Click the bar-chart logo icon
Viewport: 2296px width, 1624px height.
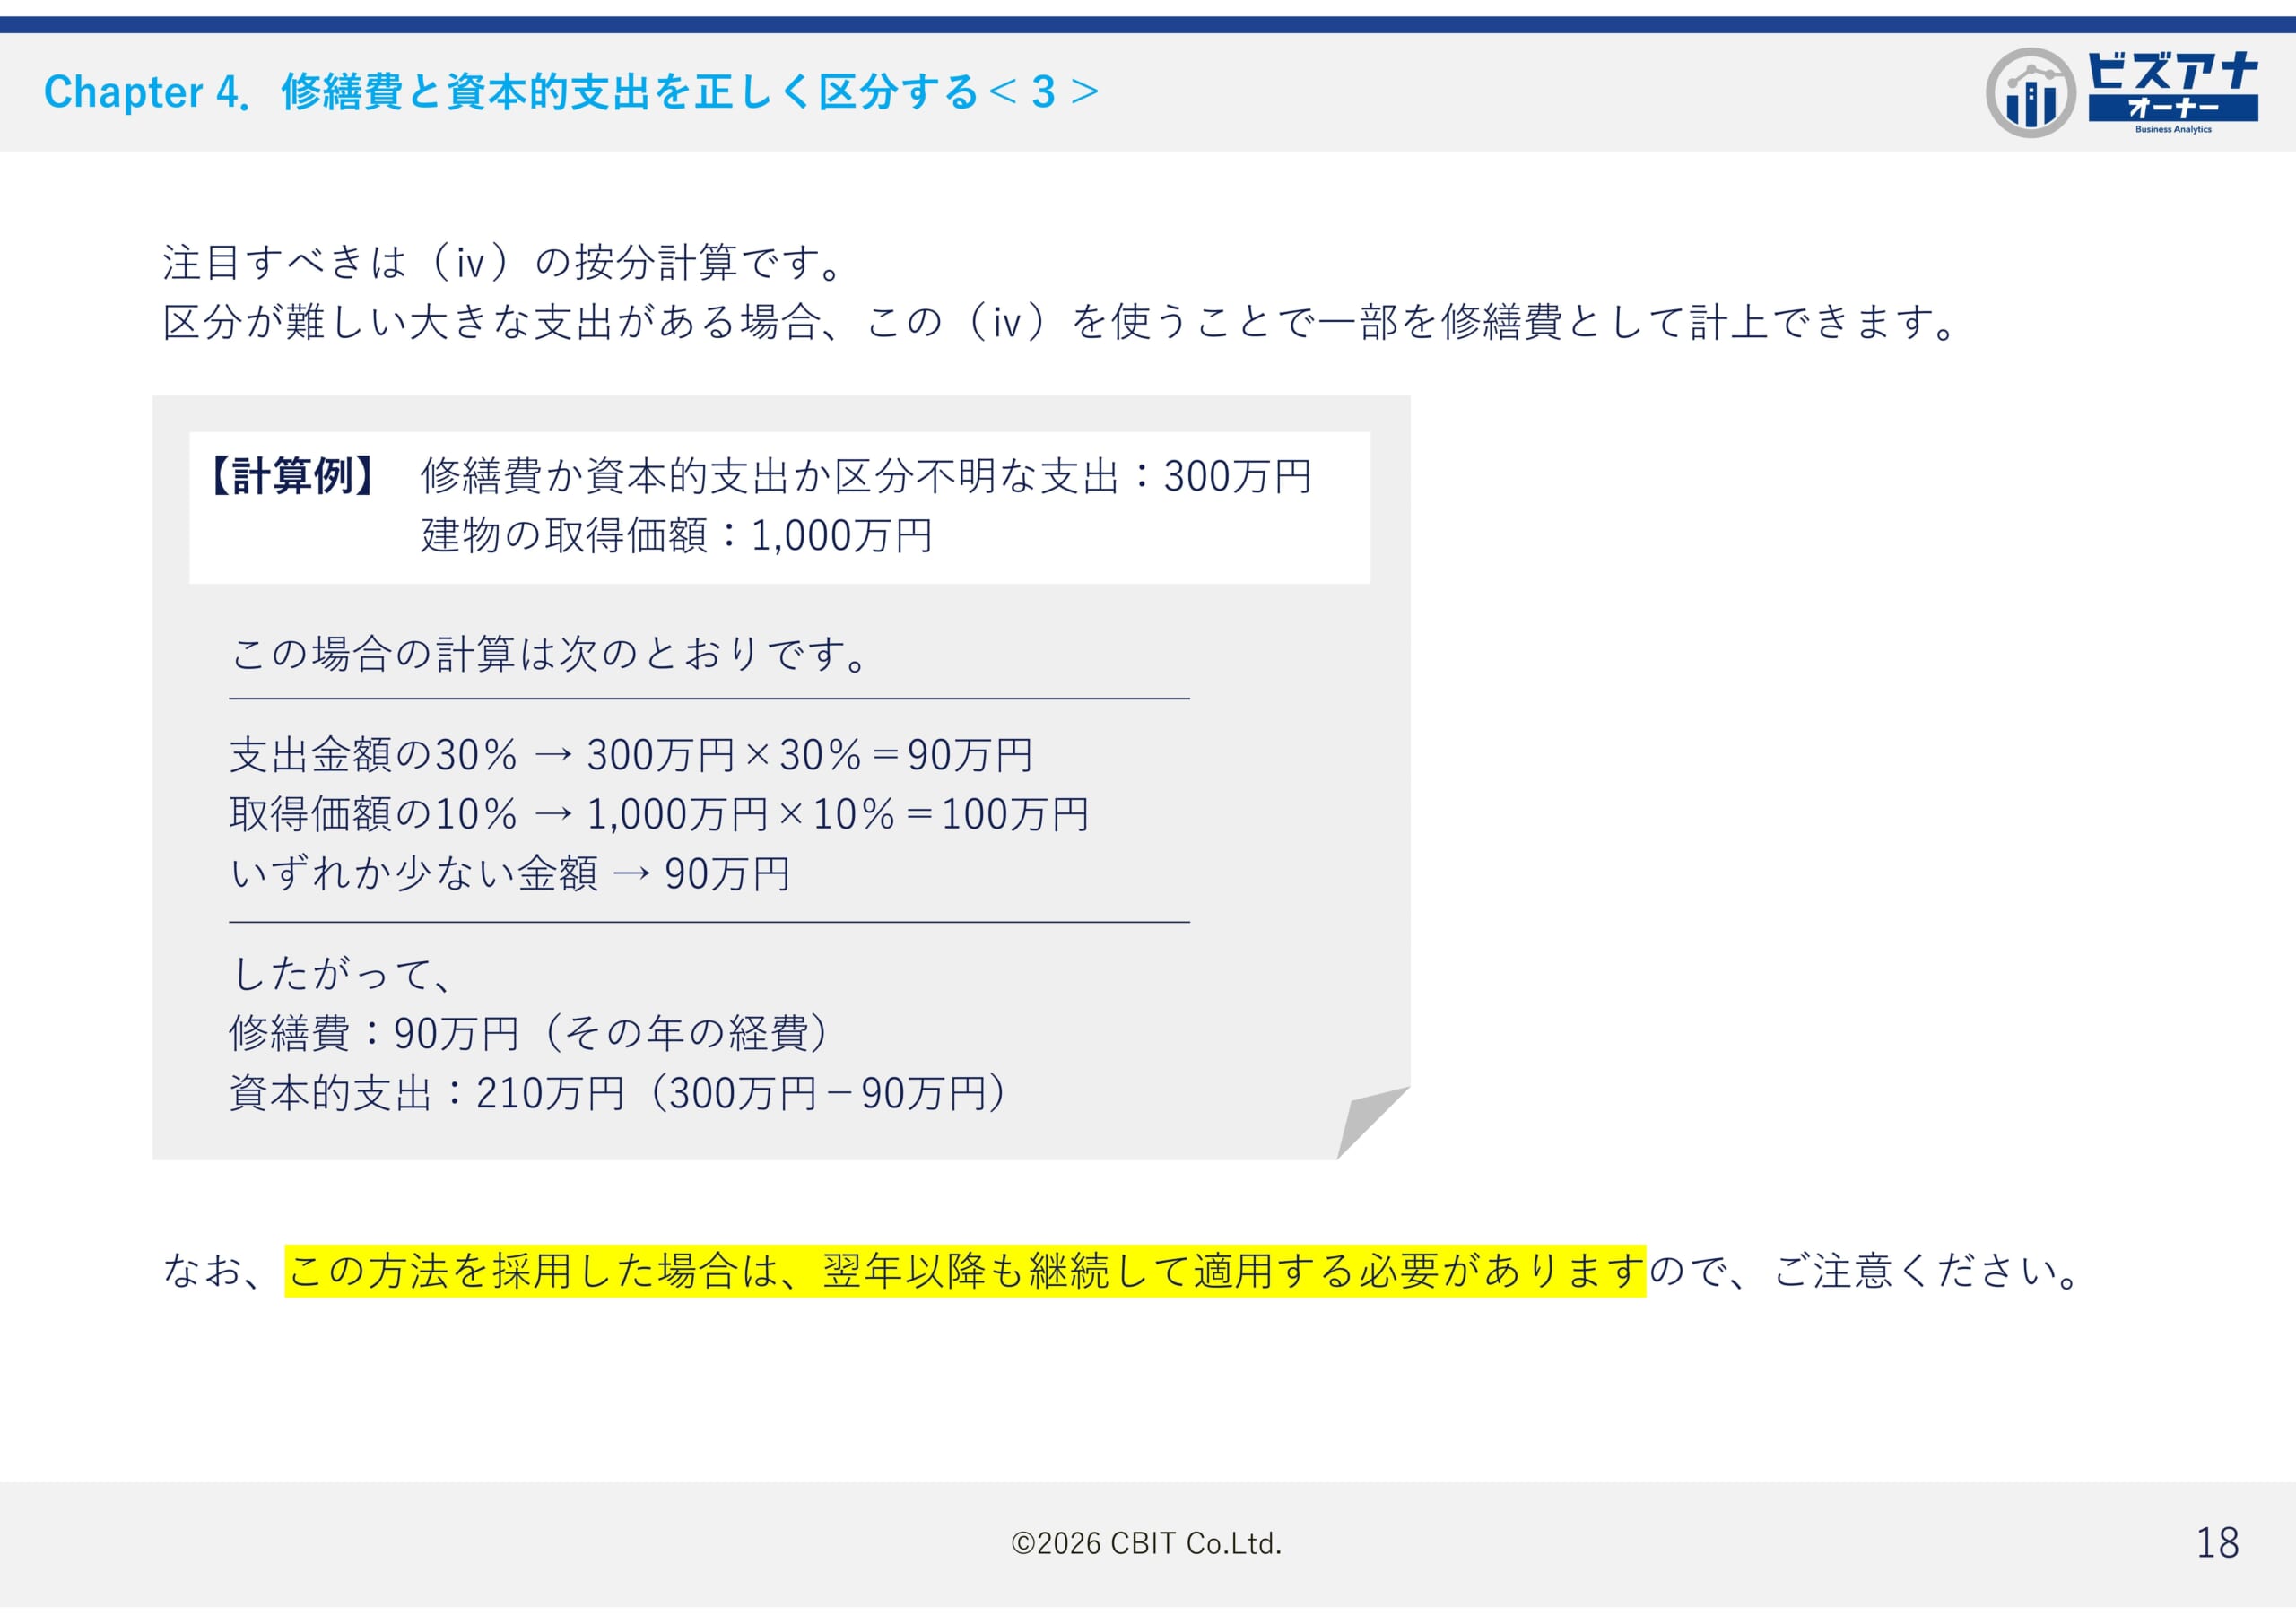click(2030, 93)
